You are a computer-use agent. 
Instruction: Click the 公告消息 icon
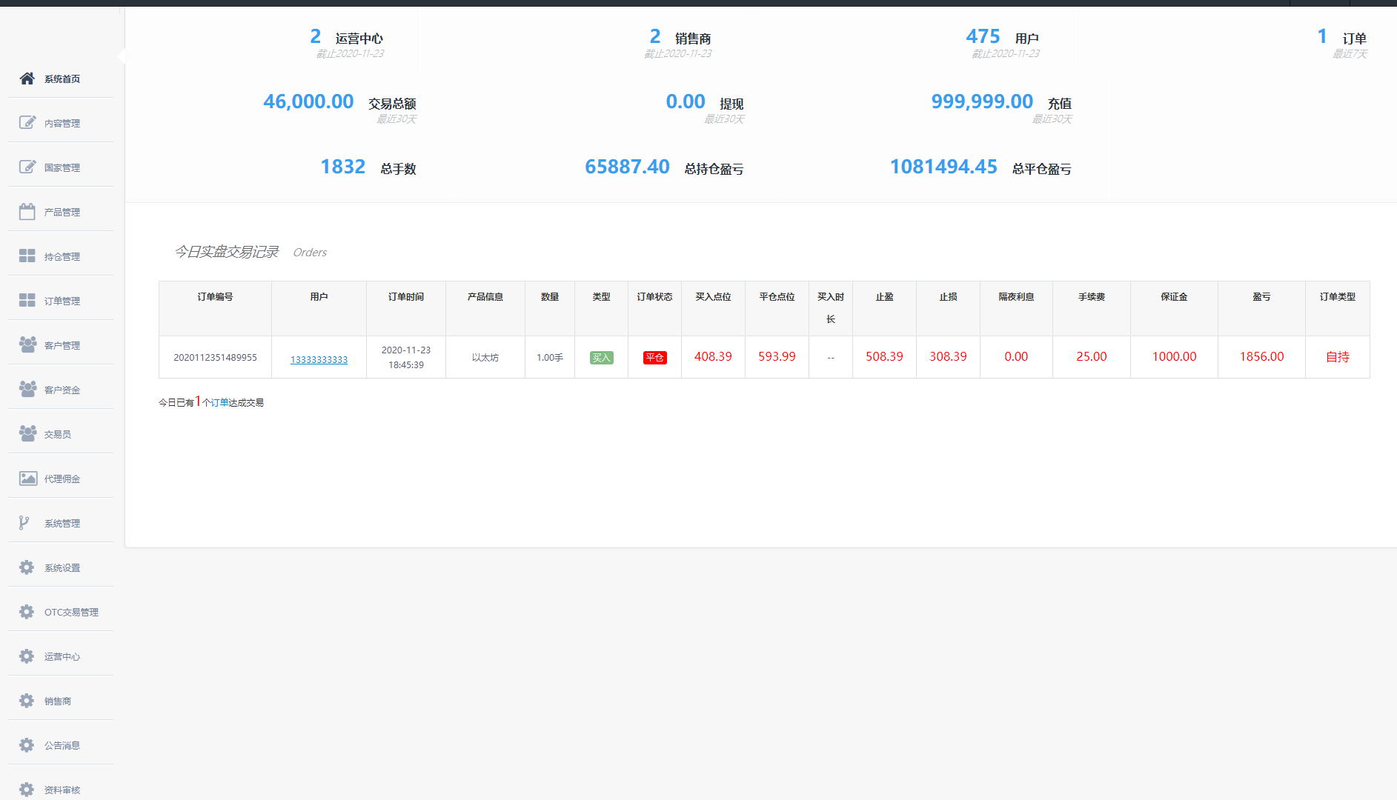(x=27, y=745)
